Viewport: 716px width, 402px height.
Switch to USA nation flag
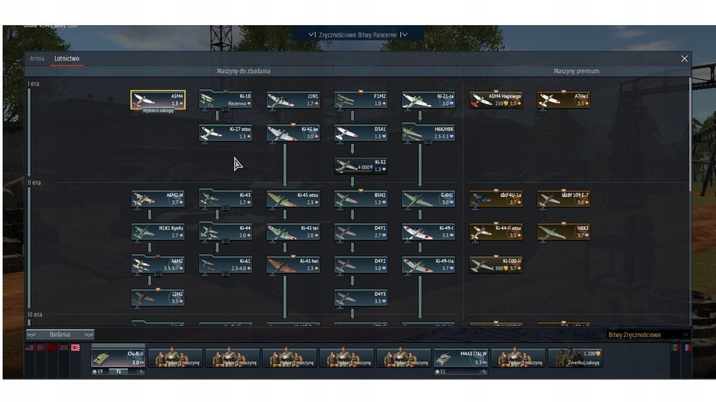coord(29,348)
